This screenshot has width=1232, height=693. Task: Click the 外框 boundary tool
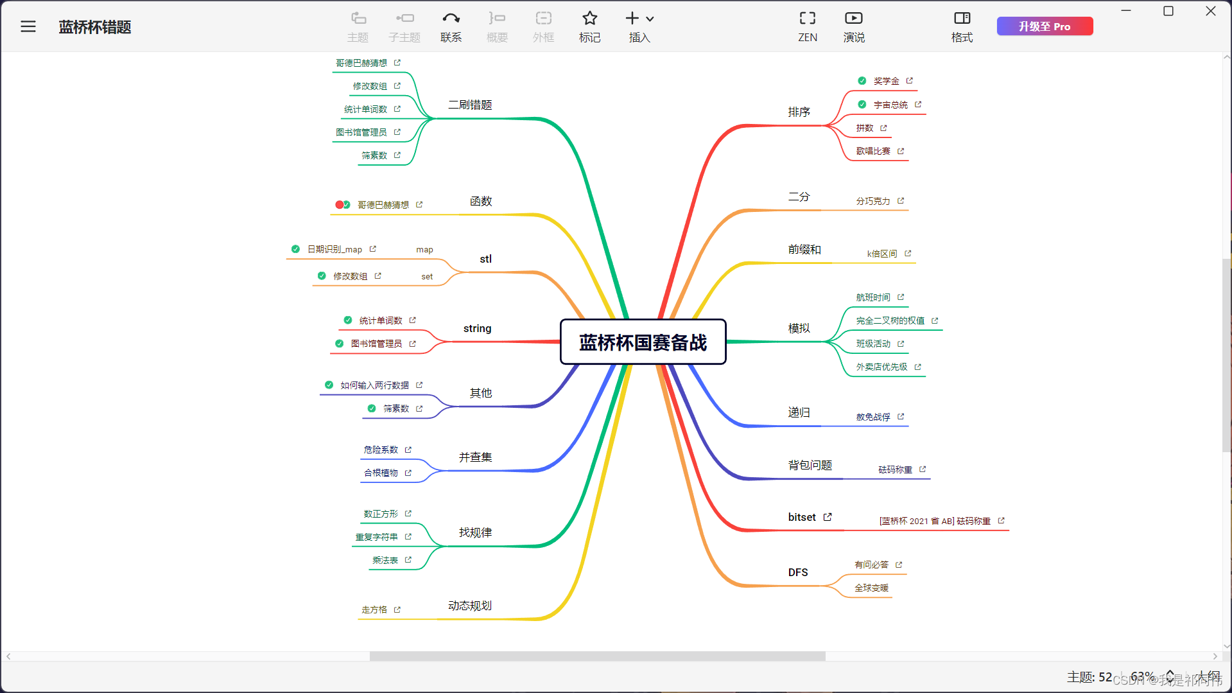(543, 27)
